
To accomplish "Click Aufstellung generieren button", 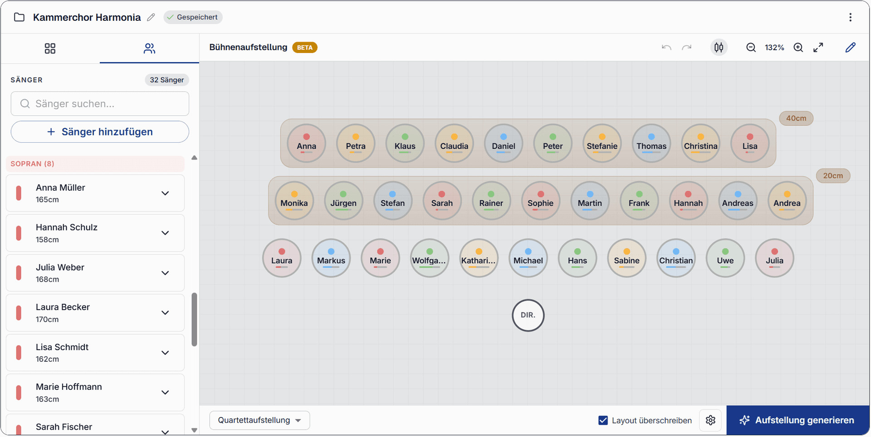I will (x=798, y=420).
